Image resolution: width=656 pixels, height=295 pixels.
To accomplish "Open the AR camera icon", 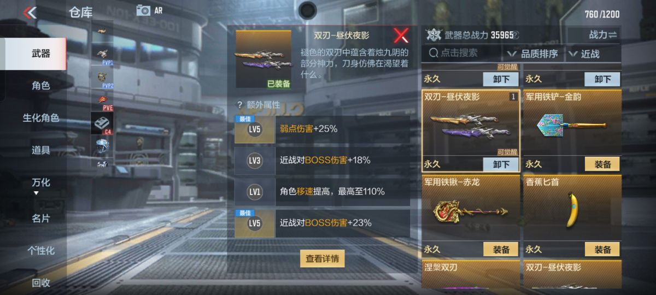I will (143, 10).
